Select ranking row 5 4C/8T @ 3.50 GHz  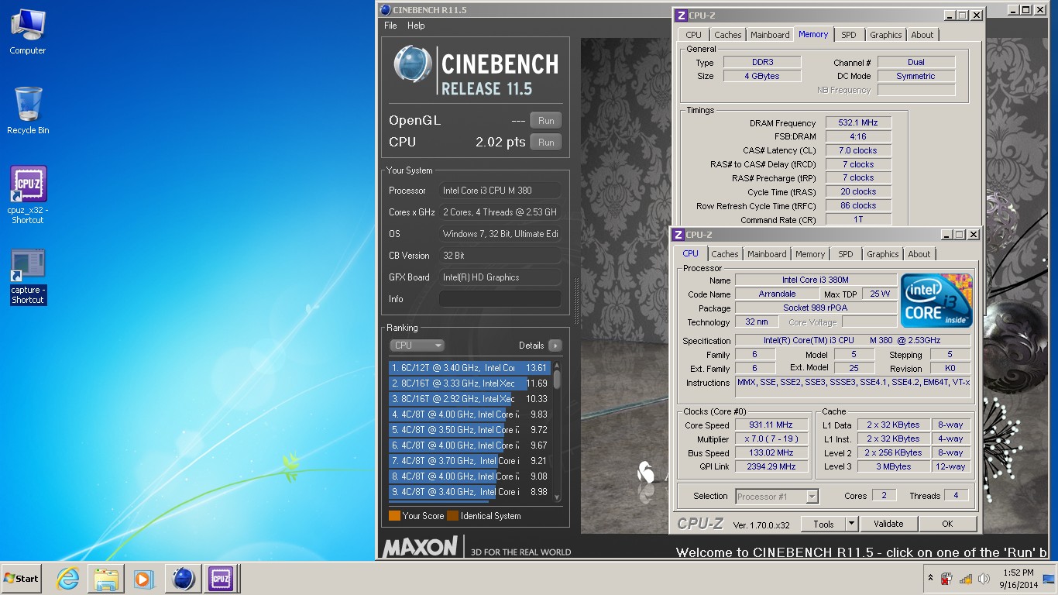(469, 430)
